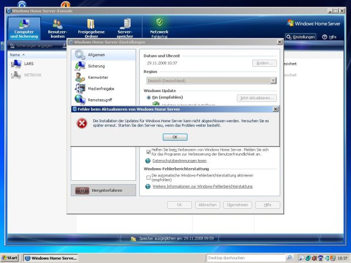Click the red error icon in dialog

(82, 123)
